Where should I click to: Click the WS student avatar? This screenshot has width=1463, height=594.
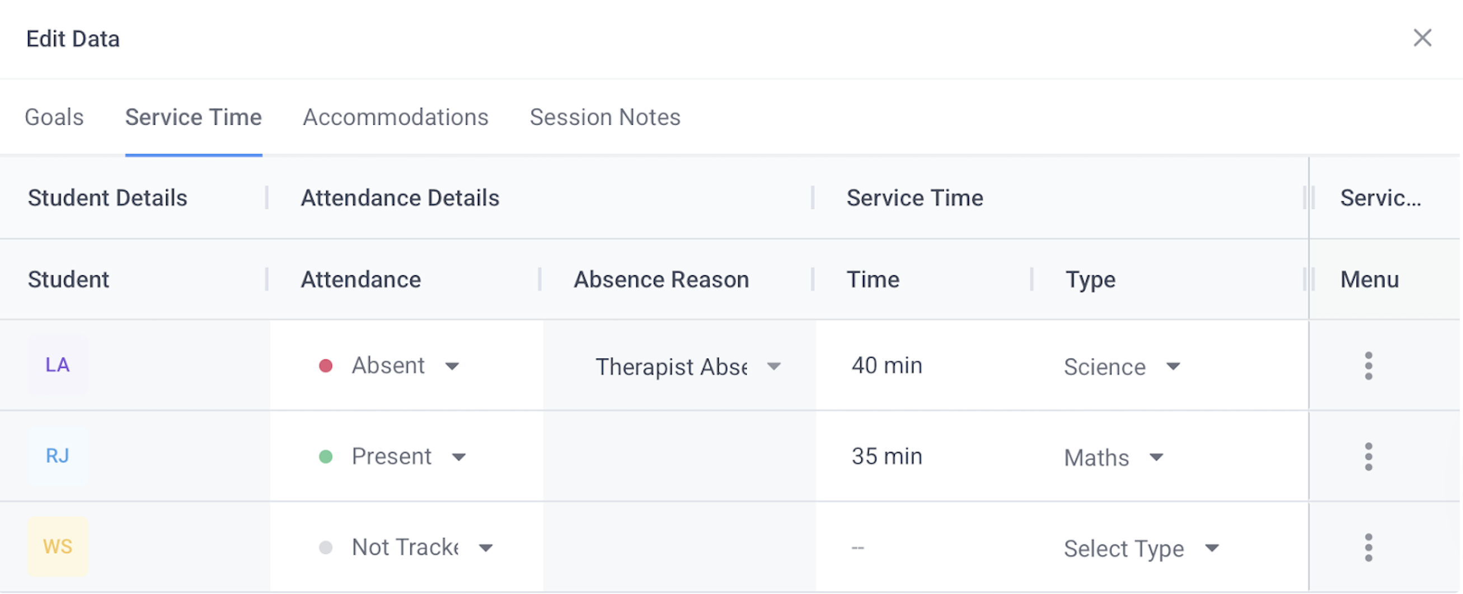pyautogui.click(x=57, y=546)
